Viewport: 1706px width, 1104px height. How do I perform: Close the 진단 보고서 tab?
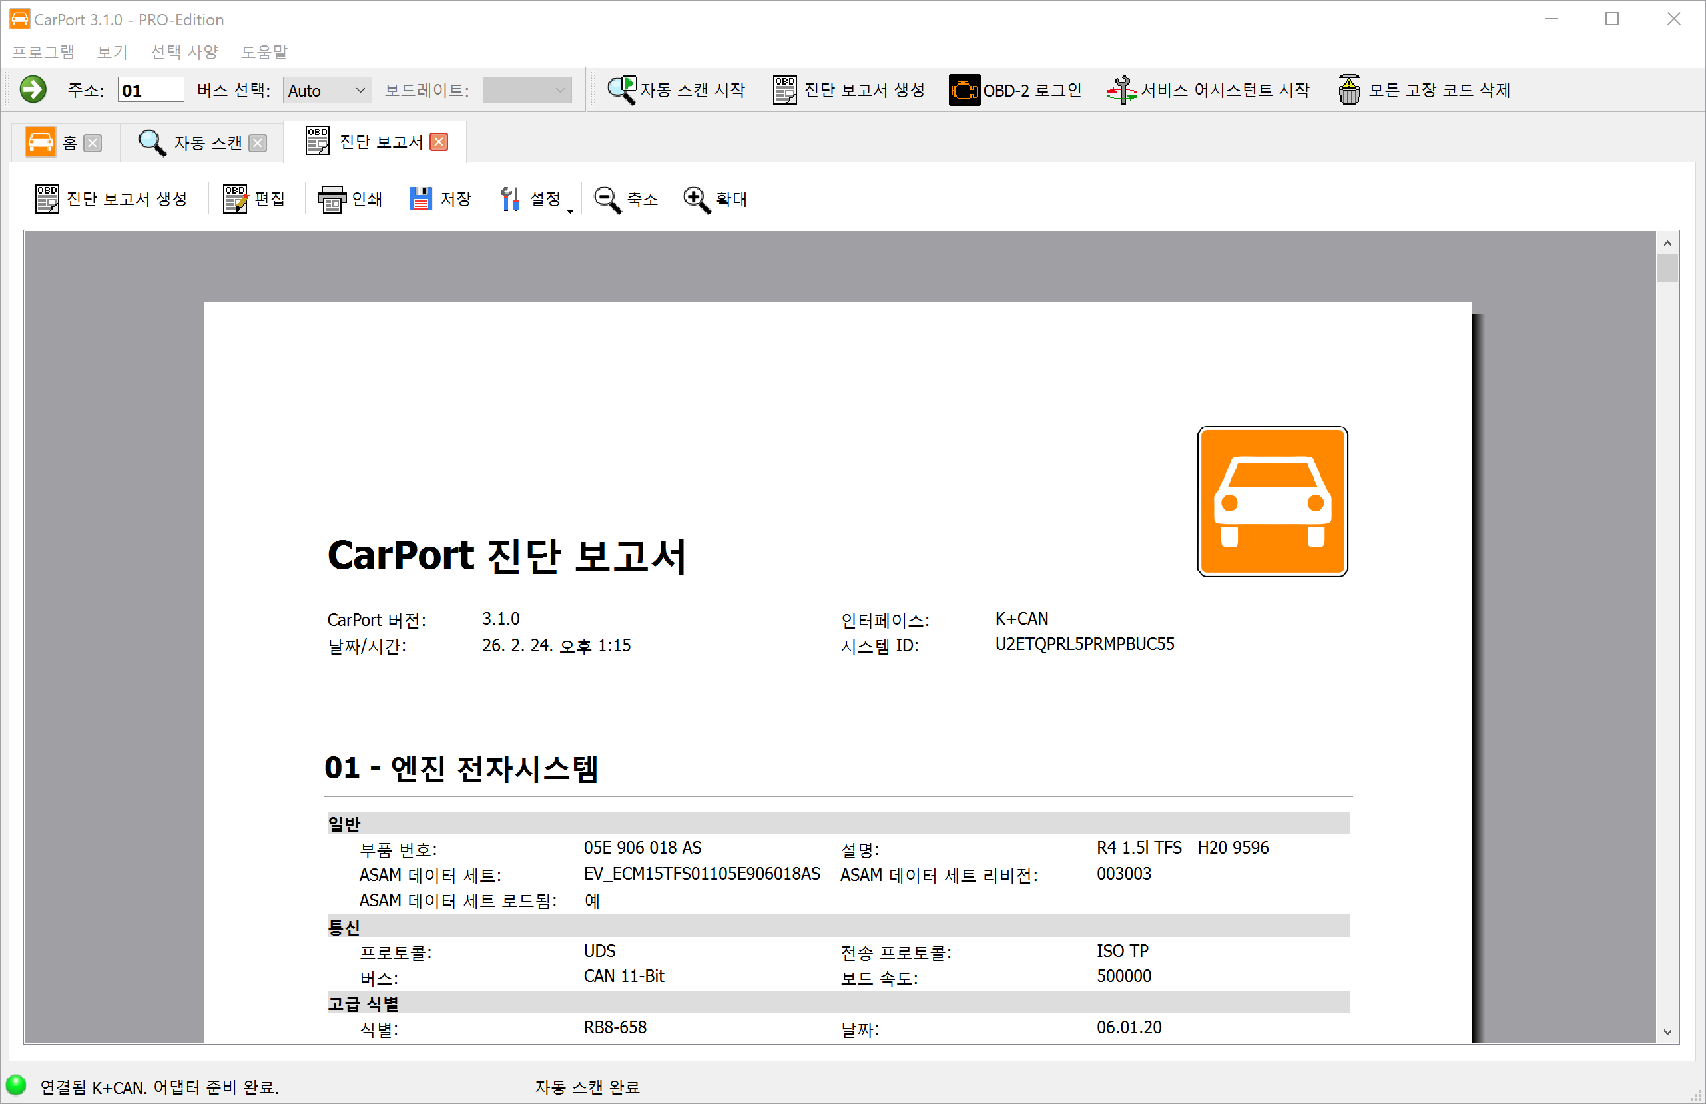point(439,142)
